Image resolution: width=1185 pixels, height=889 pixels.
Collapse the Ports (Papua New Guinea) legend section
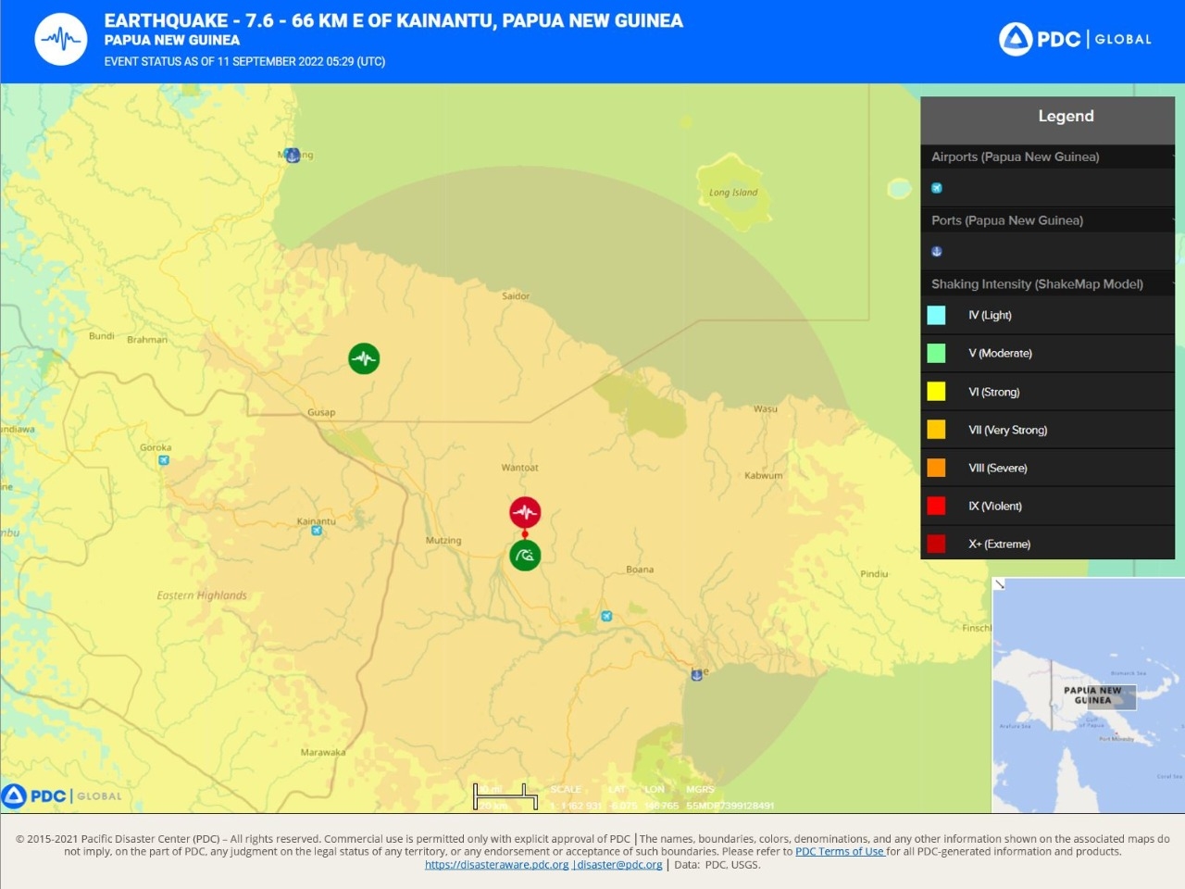click(x=1173, y=220)
